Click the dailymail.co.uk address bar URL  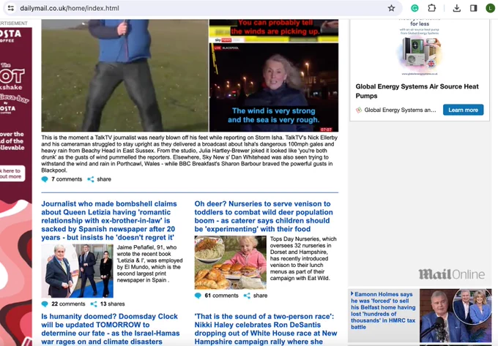70,8
